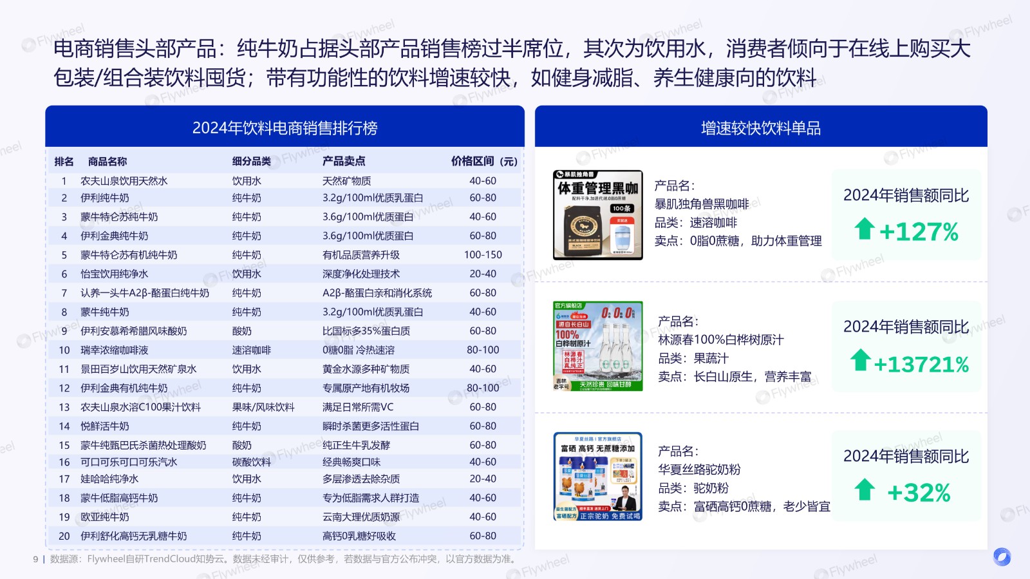Select the 伊利金典有机纯牛奶 product name
The height and width of the screenshot is (579, 1030).
click(x=124, y=388)
